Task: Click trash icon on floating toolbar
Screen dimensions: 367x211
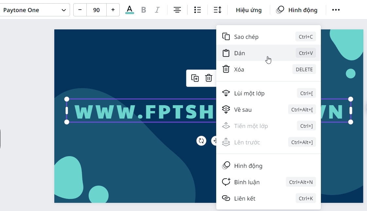Action: point(209,78)
